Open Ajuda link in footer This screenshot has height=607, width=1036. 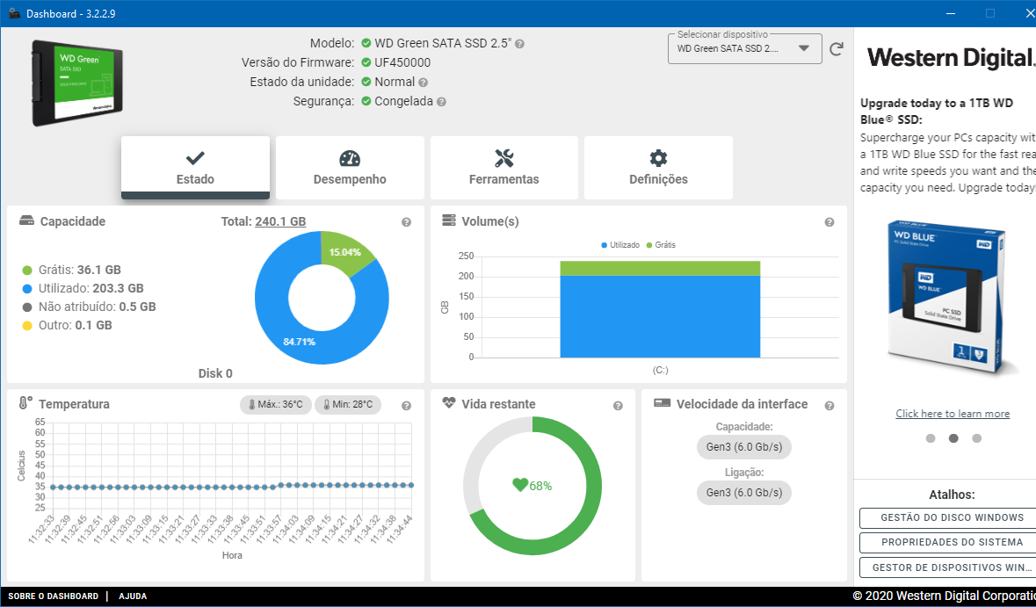tap(133, 596)
